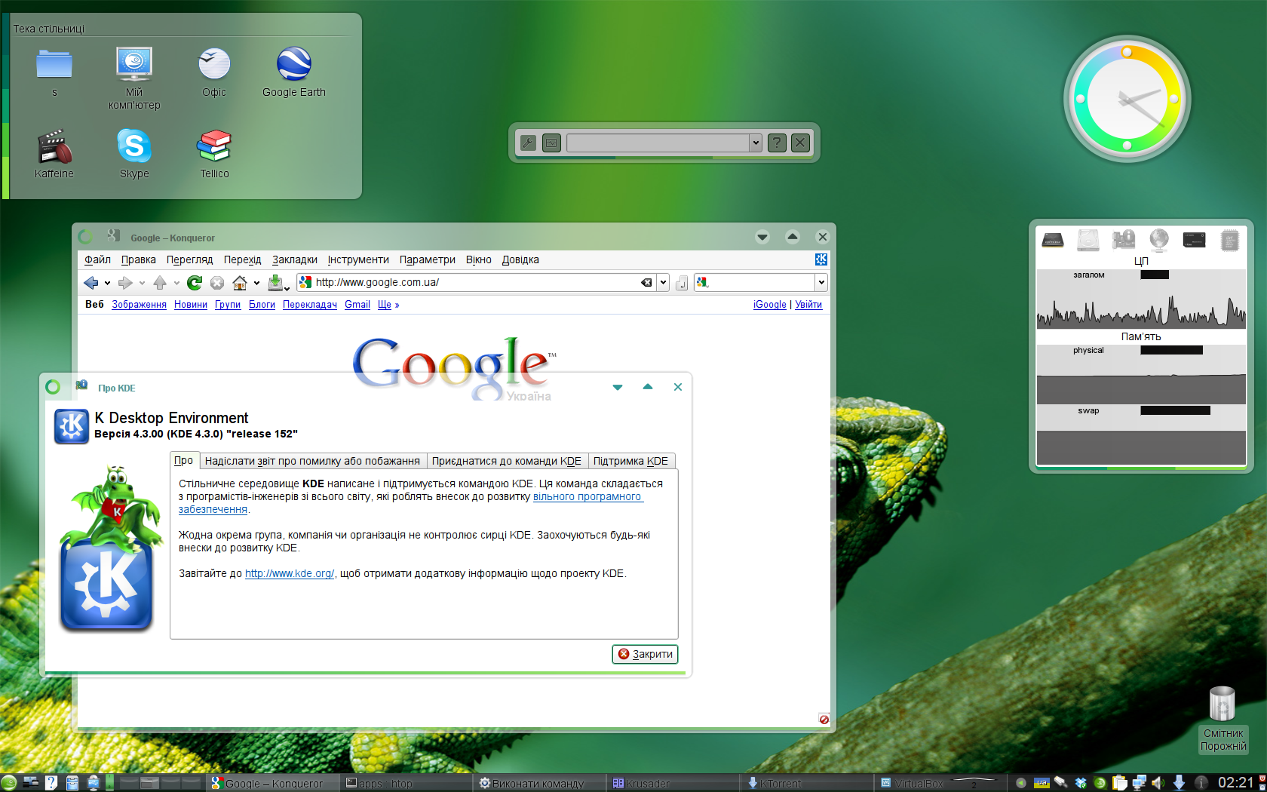The image size is (1267, 792).
Task: Open the Konqueror search box dropdown arrow
Action: click(x=821, y=283)
